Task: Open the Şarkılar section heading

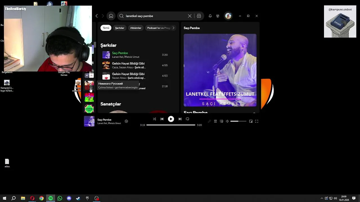Action: [x=108, y=45]
